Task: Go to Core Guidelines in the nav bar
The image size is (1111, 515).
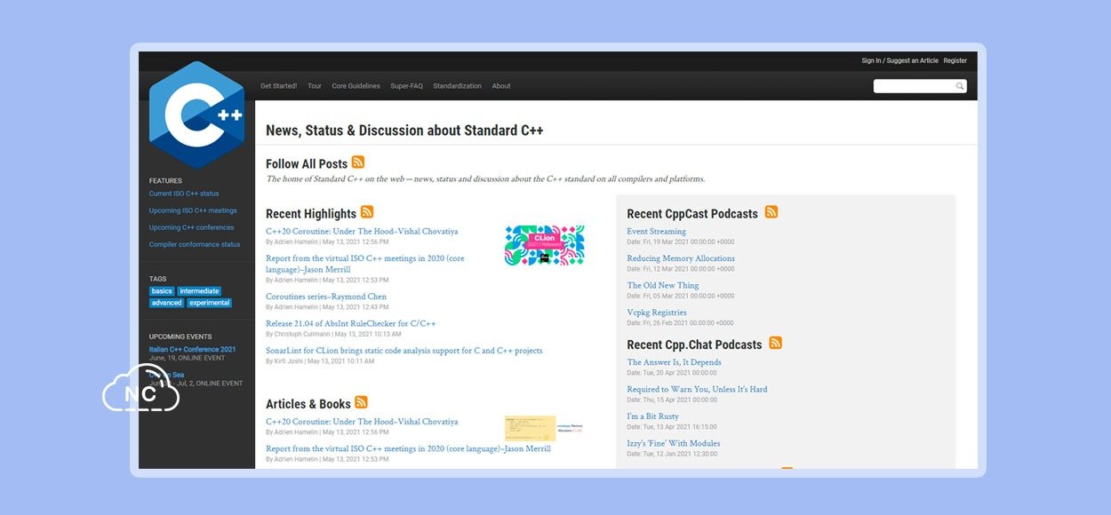Action: 356,86
